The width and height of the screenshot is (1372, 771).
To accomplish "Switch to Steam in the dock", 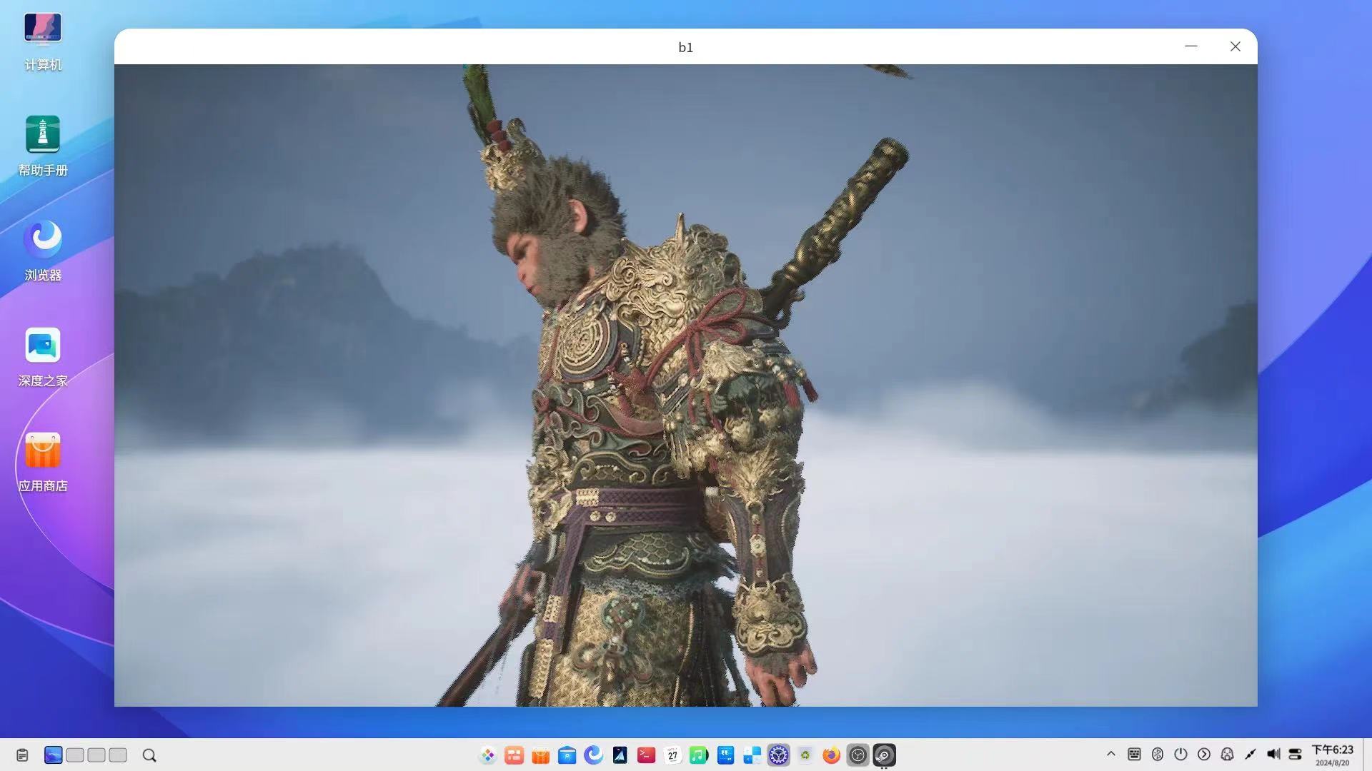I will pyautogui.click(x=885, y=755).
